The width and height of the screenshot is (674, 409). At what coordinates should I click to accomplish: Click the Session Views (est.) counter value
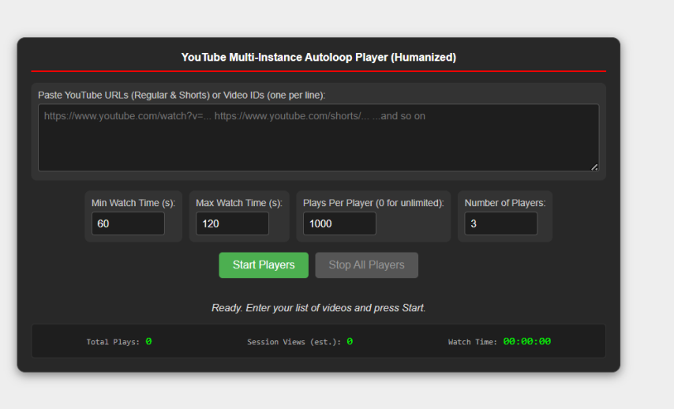pos(350,341)
